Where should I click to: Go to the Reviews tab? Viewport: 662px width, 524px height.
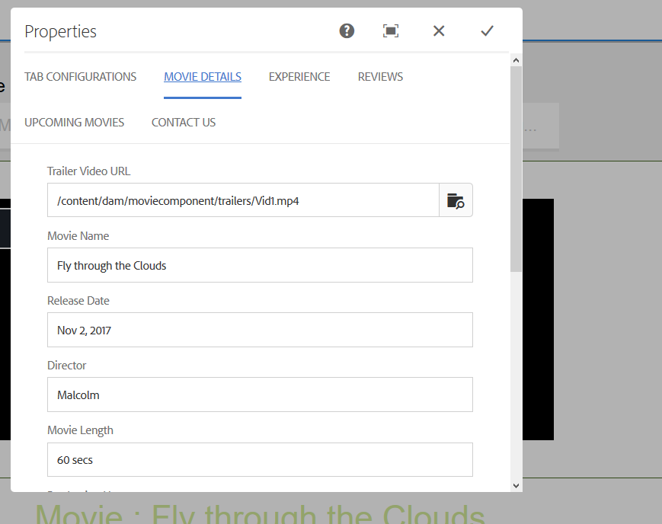click(x=380, y=77)
